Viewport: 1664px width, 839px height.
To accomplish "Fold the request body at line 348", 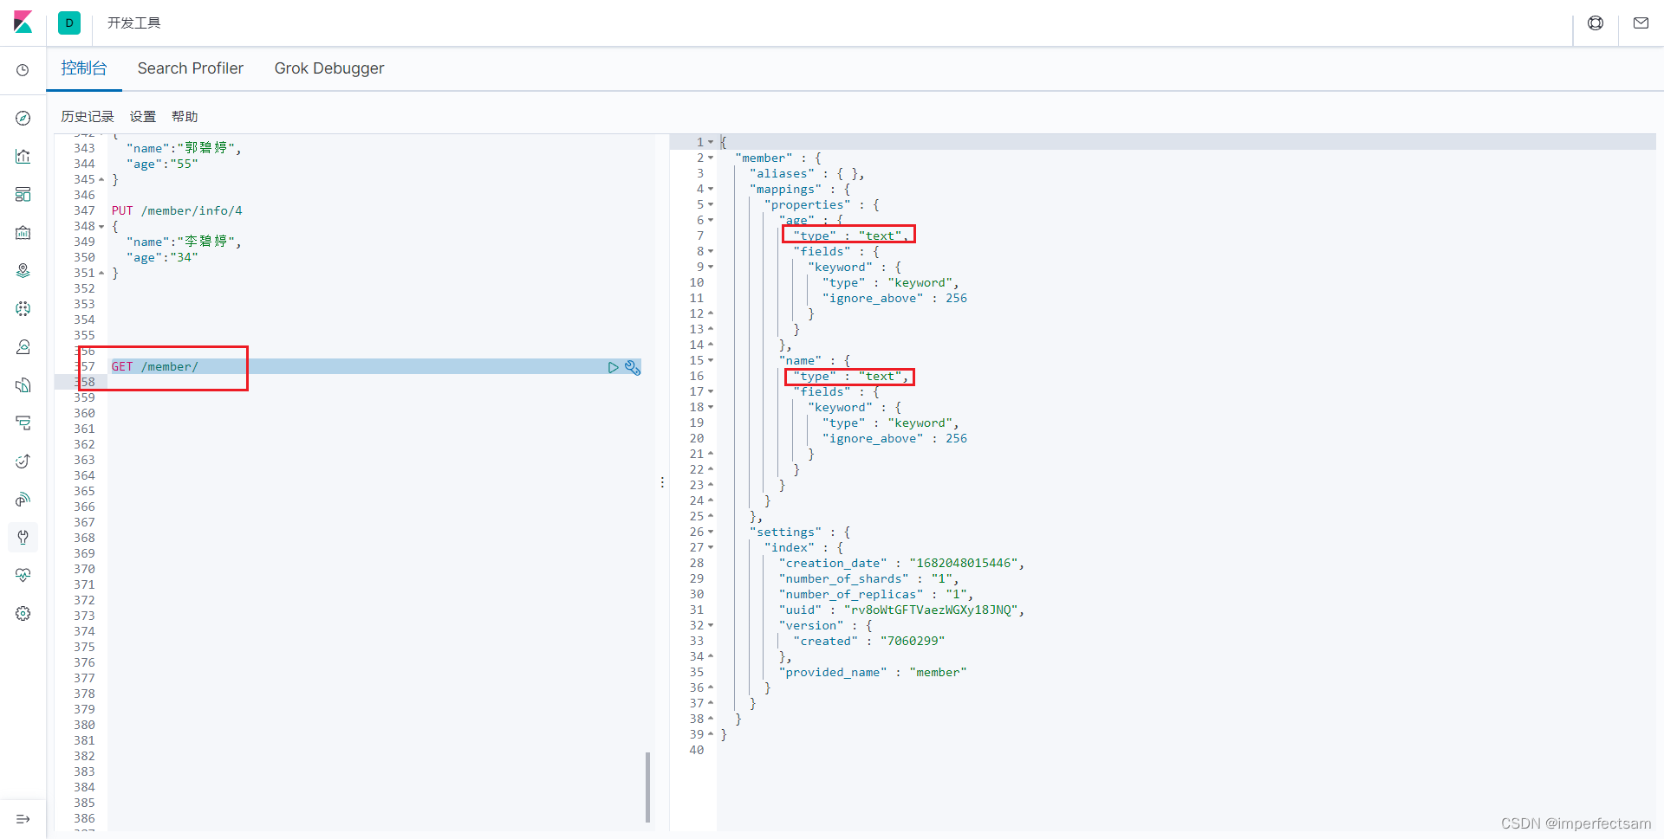I will pos(101,227).
